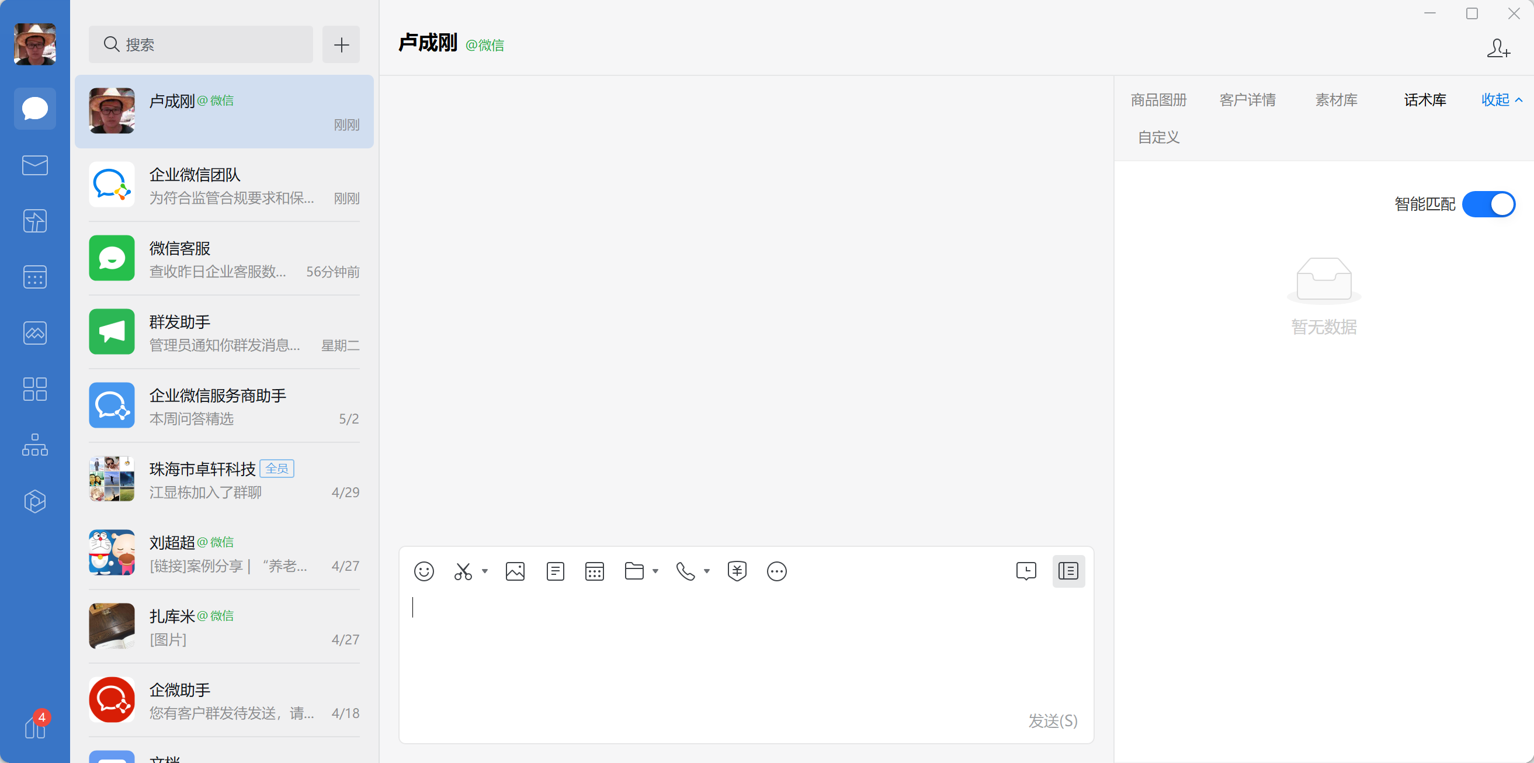
Task: Toggle the sidebar panel icon in toolbar
Action: [x=1068, y=571]
